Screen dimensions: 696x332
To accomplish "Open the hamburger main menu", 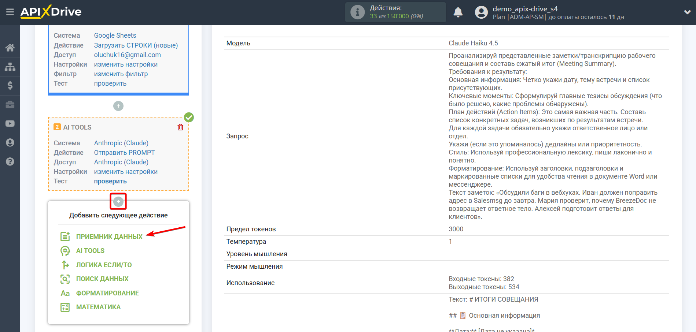I will coord(10,12).
